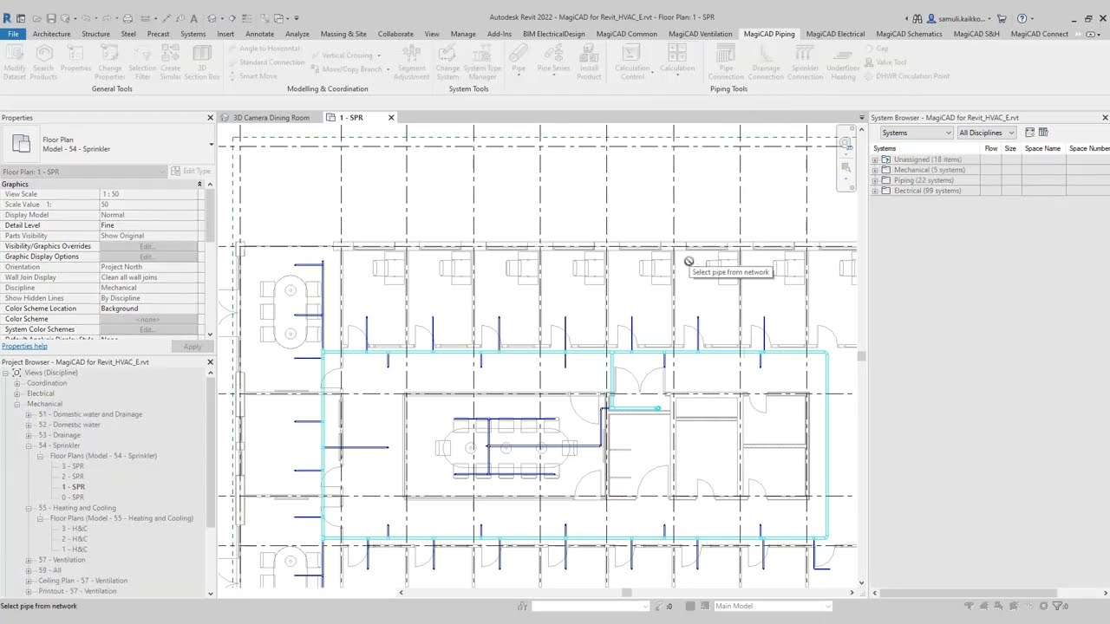Viewport: 1110px width, 624px height.
Task: Click the shopping cart icon in title bar
Action: [x=1002, y=18]
